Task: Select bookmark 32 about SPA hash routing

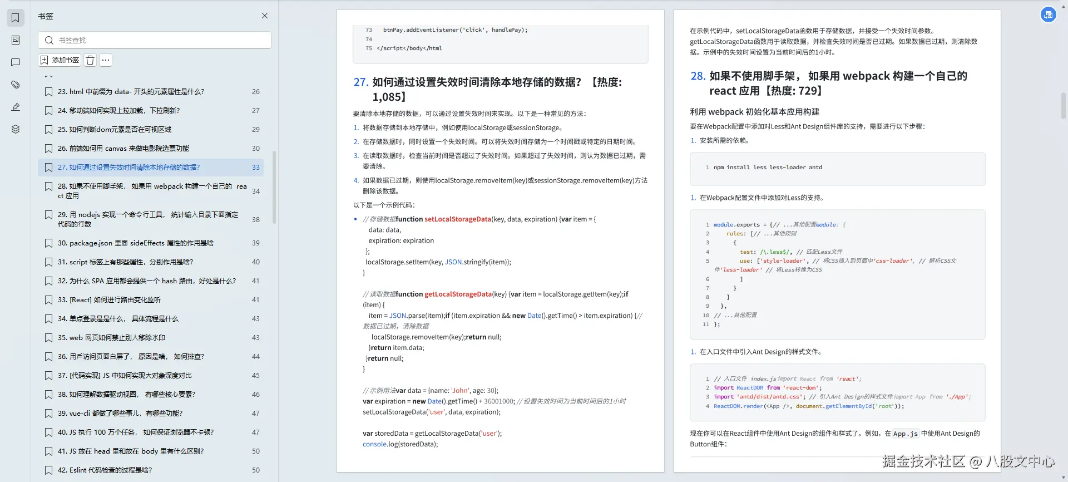Action: 151,281
